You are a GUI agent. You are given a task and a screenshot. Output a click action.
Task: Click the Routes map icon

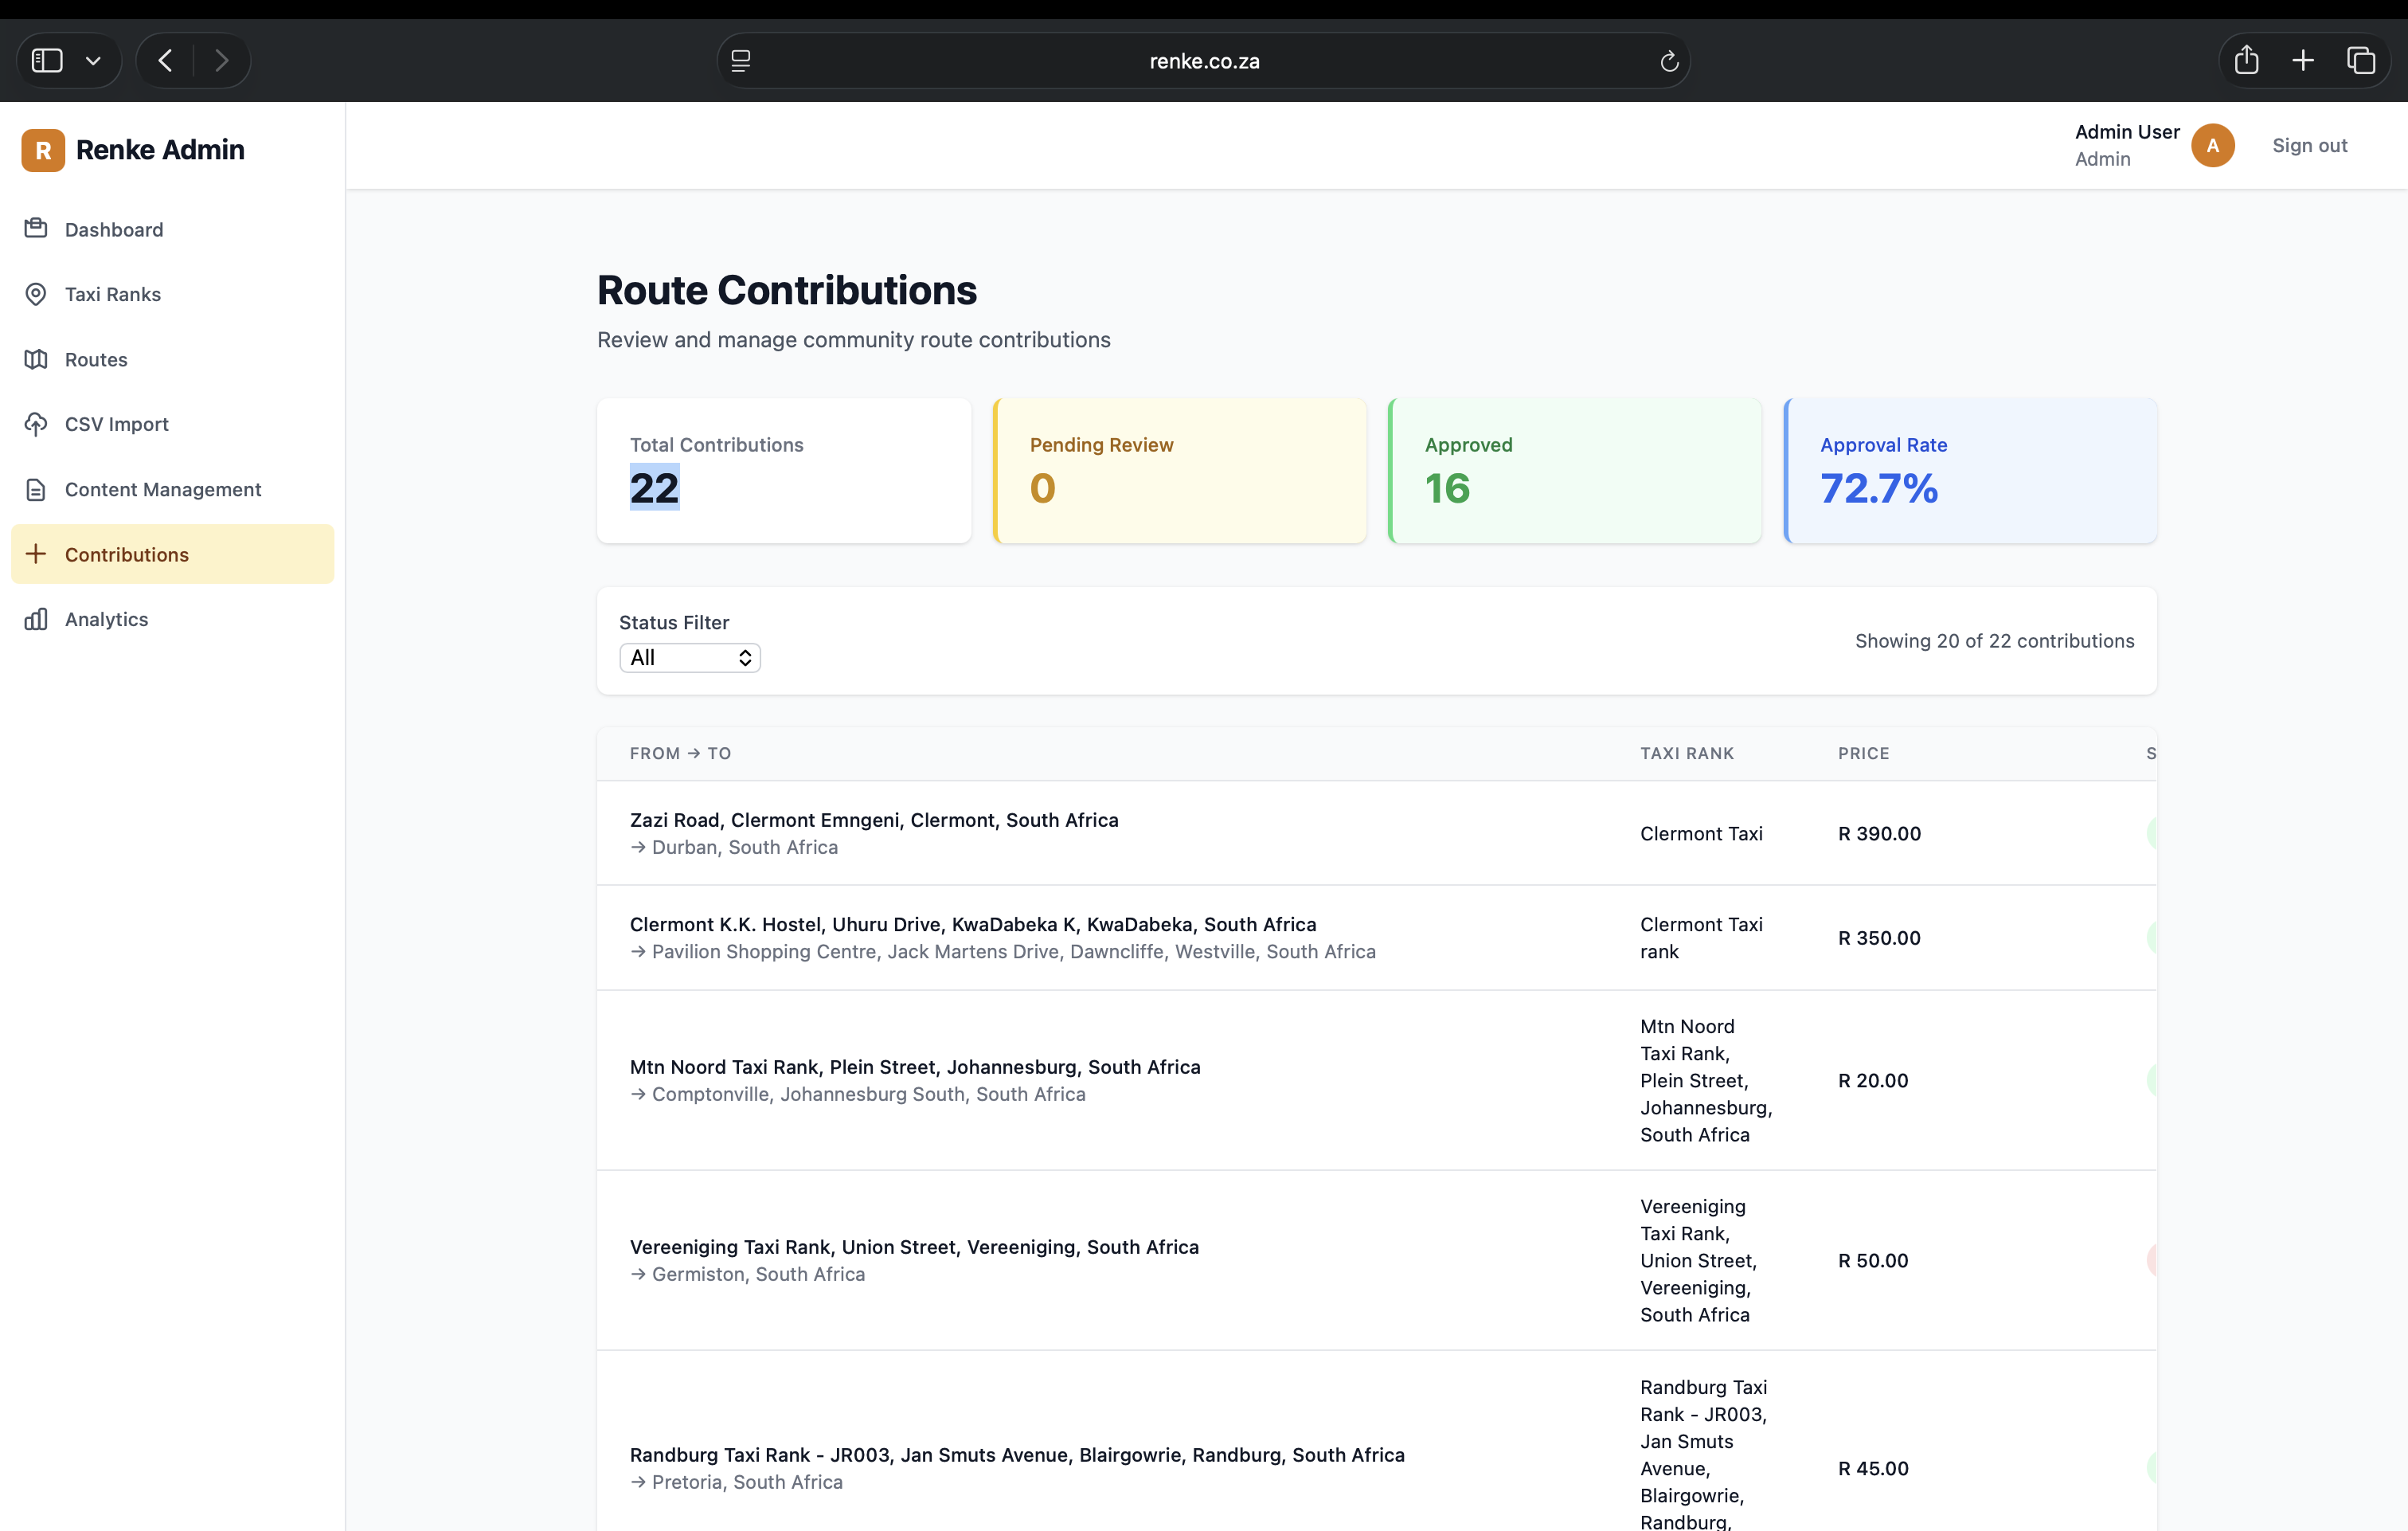click(36, 358)
